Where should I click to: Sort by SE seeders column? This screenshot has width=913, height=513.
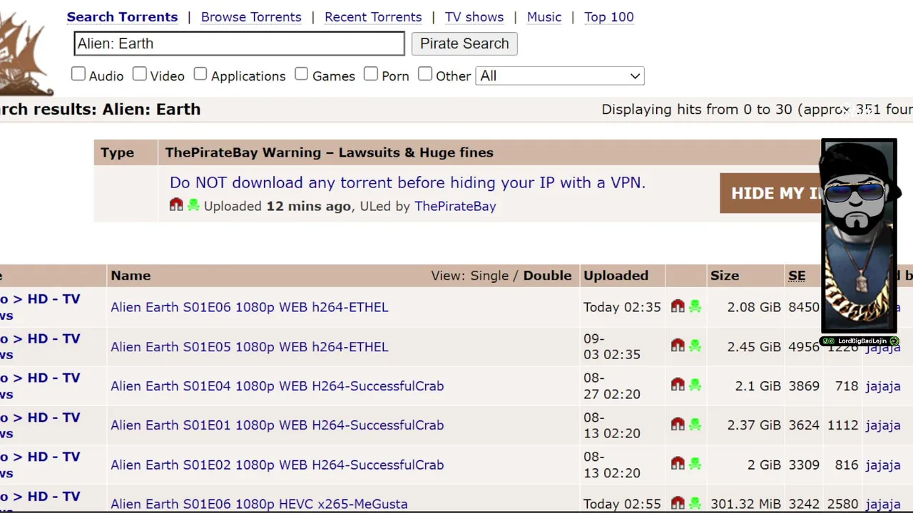[797, 276]
